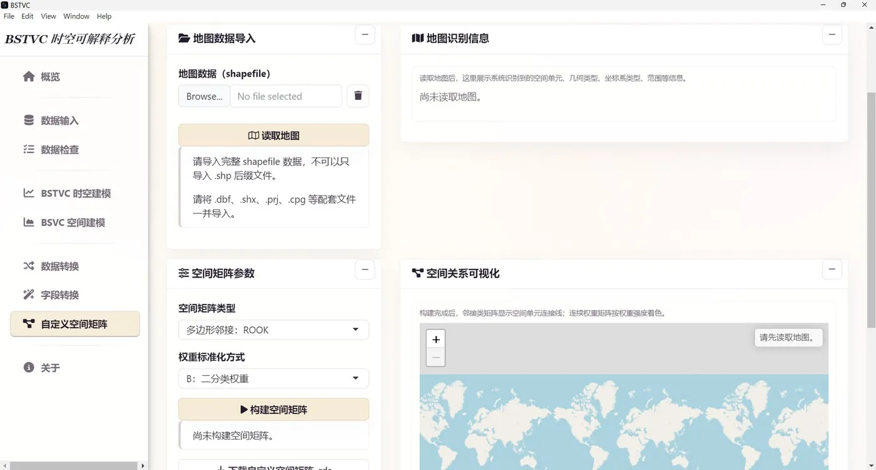The width and height of the screenshot is (876, 470).
Task: Navigate to BSTVC 时空建模
Action: [x=75, y=193]
